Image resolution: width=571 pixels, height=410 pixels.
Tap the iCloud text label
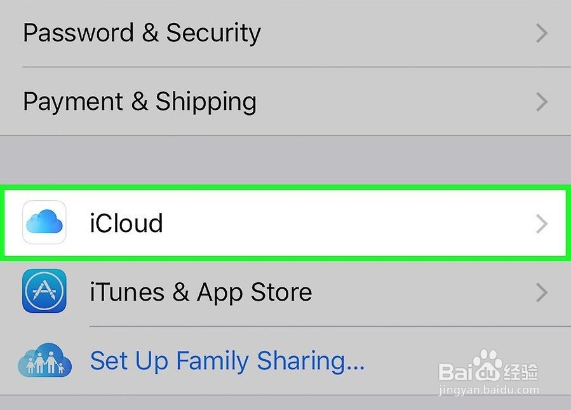[126, 224]
